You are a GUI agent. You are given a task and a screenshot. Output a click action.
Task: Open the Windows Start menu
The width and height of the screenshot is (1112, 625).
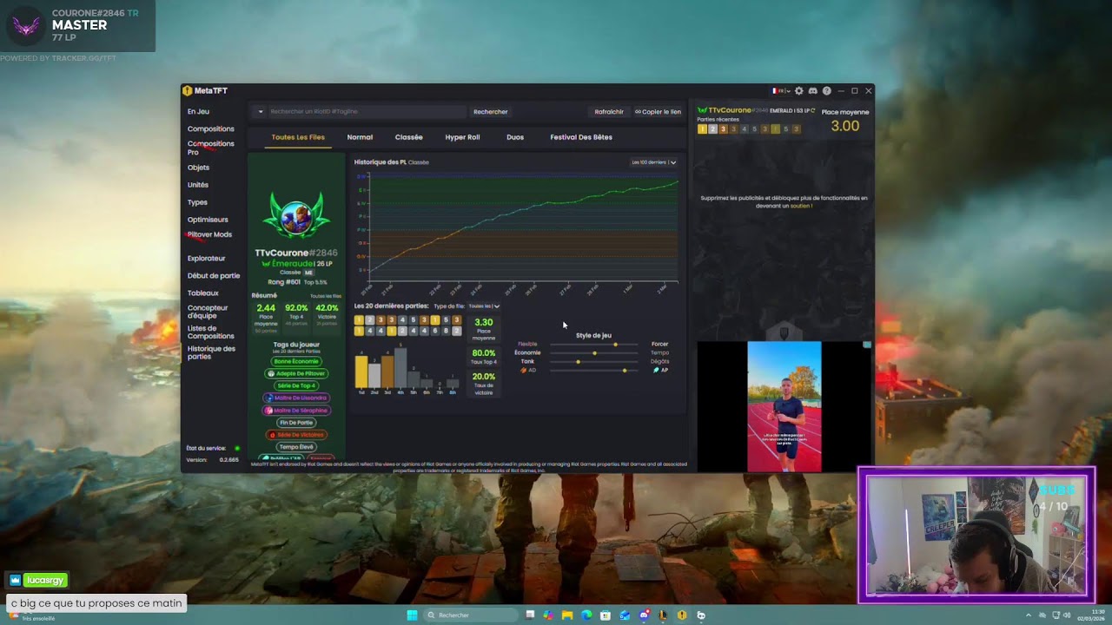point(412,615)
